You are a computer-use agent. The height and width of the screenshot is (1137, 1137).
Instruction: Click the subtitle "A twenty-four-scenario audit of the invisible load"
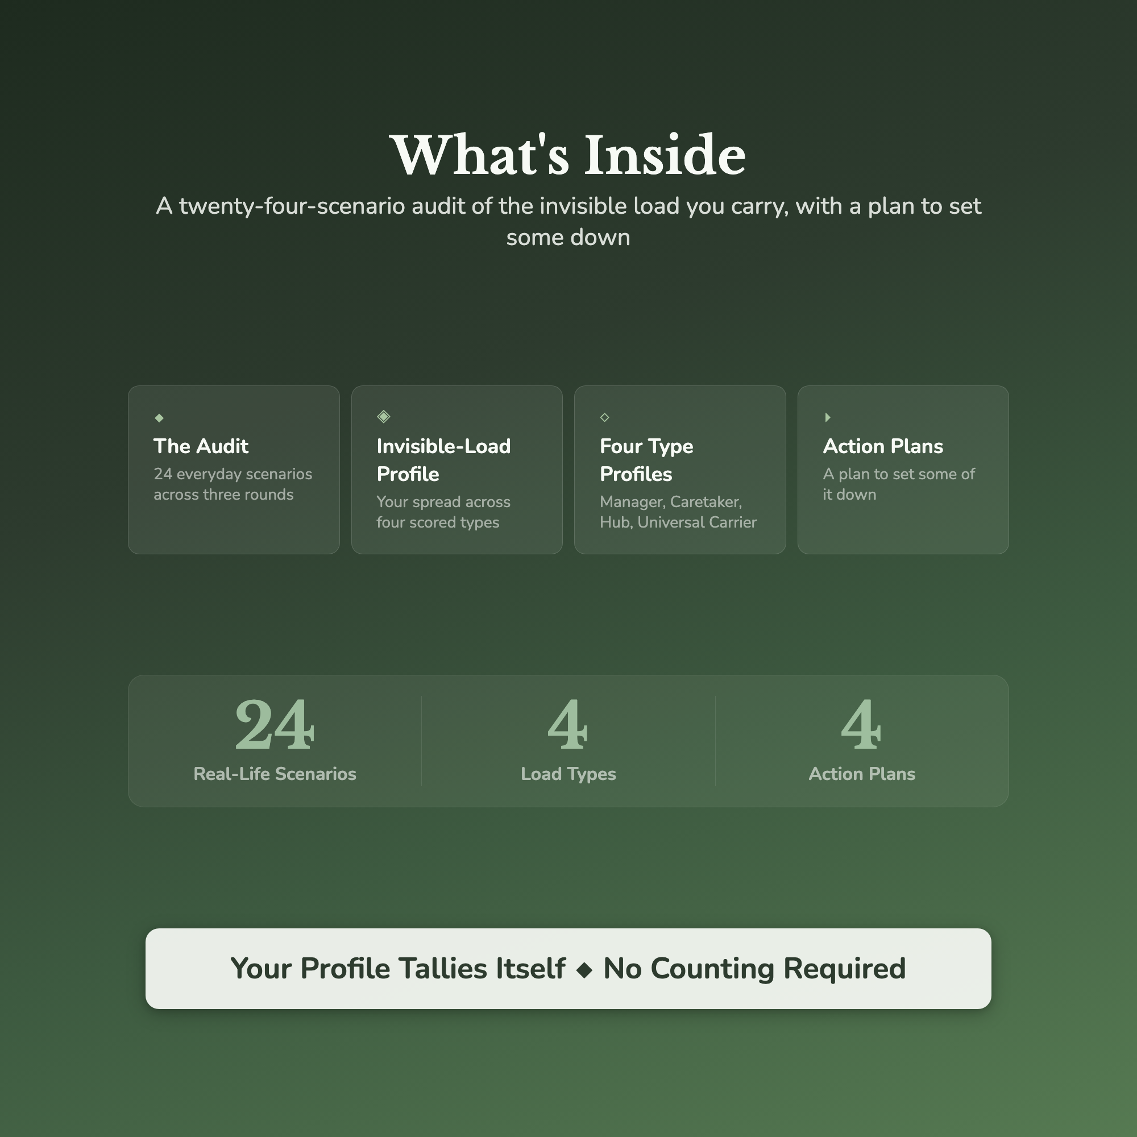[568, 221]
